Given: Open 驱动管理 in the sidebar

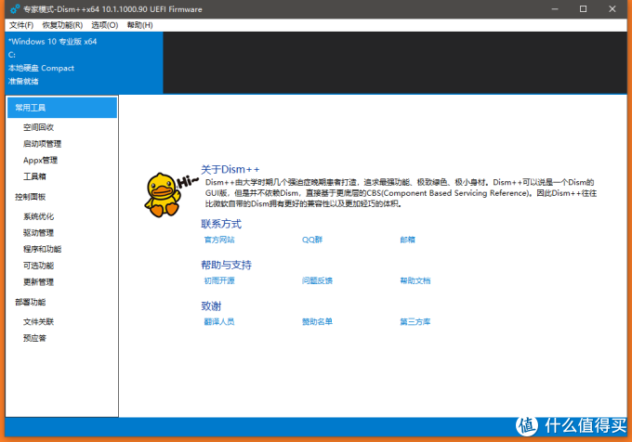Looking at the screenshot, I should [x=38, y=233].
